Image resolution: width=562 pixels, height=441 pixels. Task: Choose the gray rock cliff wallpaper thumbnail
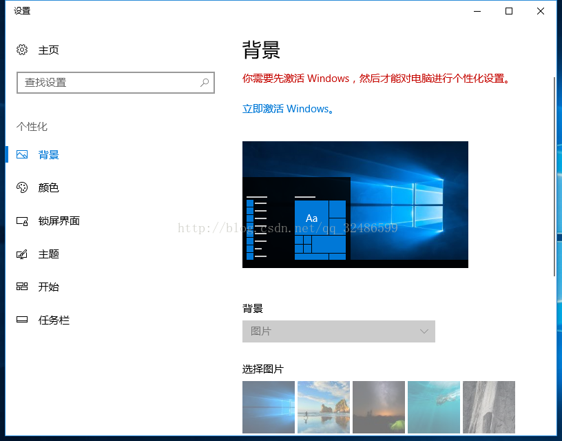489,407
